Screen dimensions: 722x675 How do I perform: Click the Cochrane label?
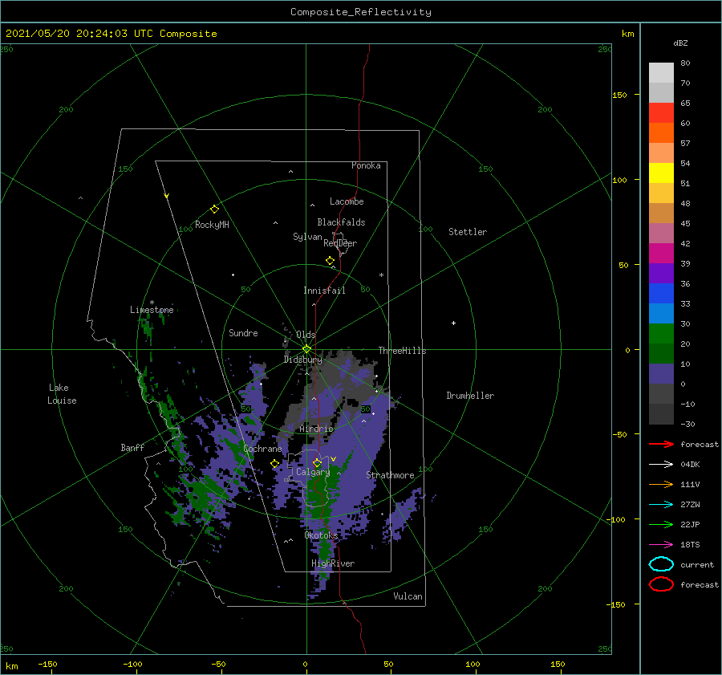pyautogui.click(x=262, y=449)
